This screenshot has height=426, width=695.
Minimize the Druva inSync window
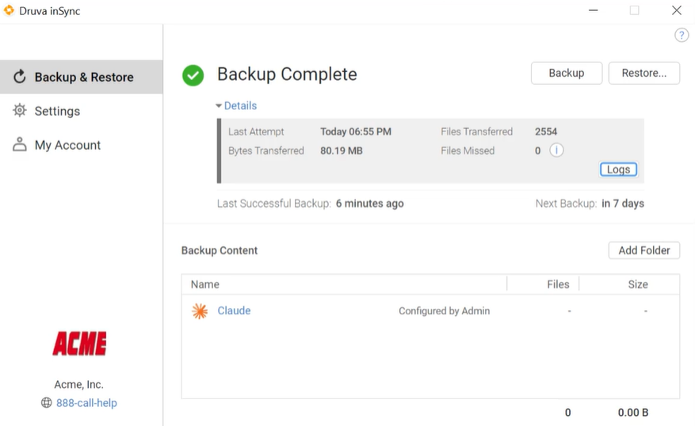click(593, 10)
